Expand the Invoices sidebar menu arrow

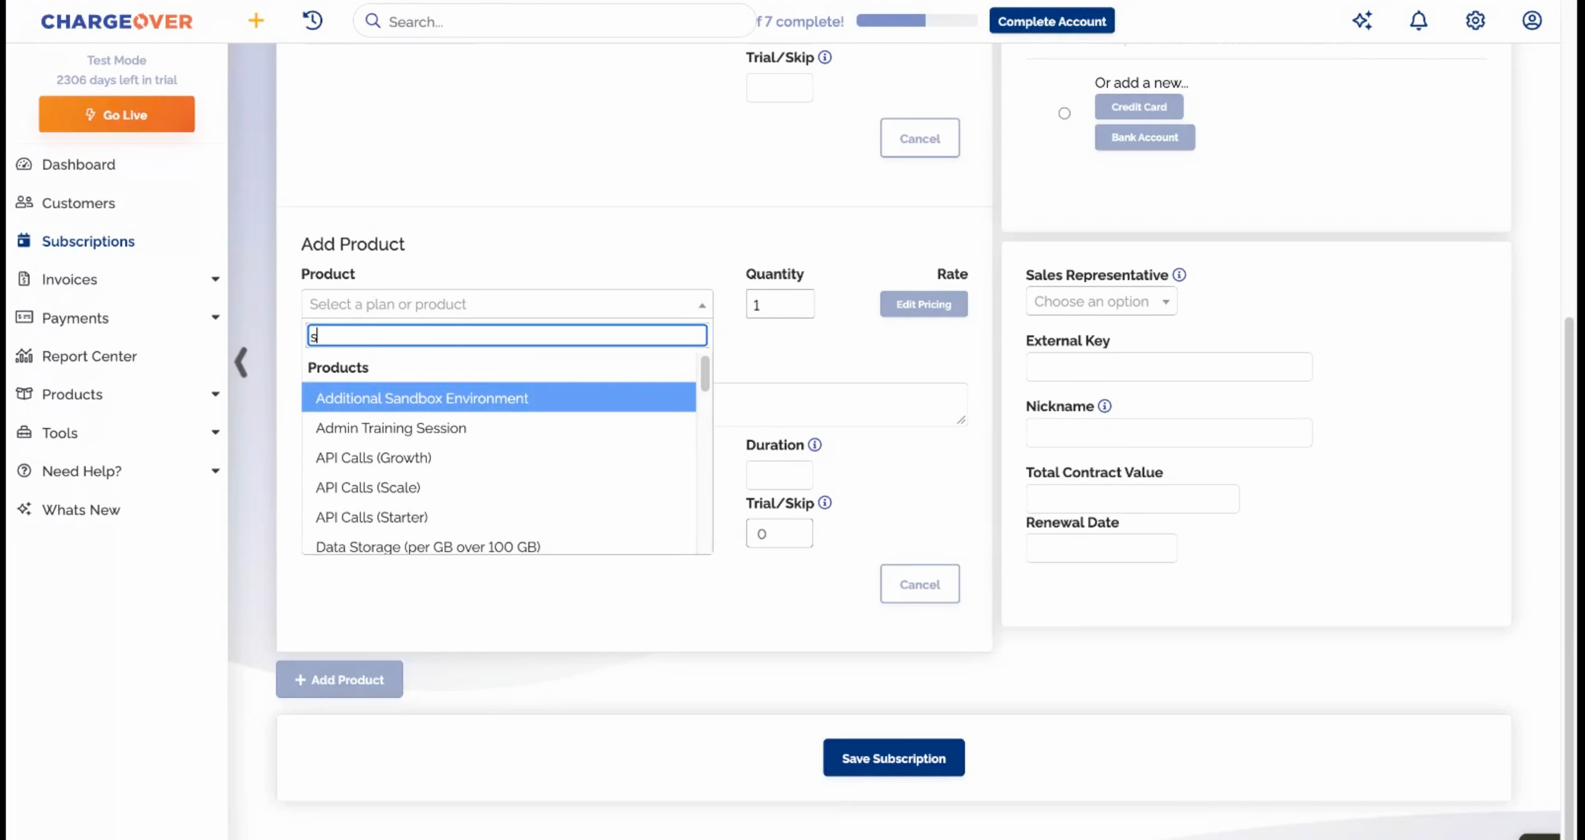(215, 279)
